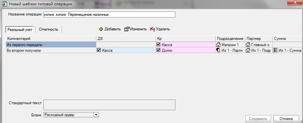Screen dimensions: 303x123
Task: Click the Отмена button
Action: [x=286, y=119]
